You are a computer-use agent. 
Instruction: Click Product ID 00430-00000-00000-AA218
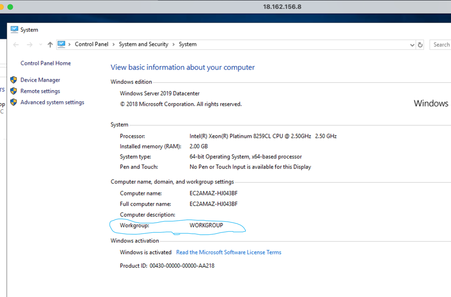(x=167, y=266)
